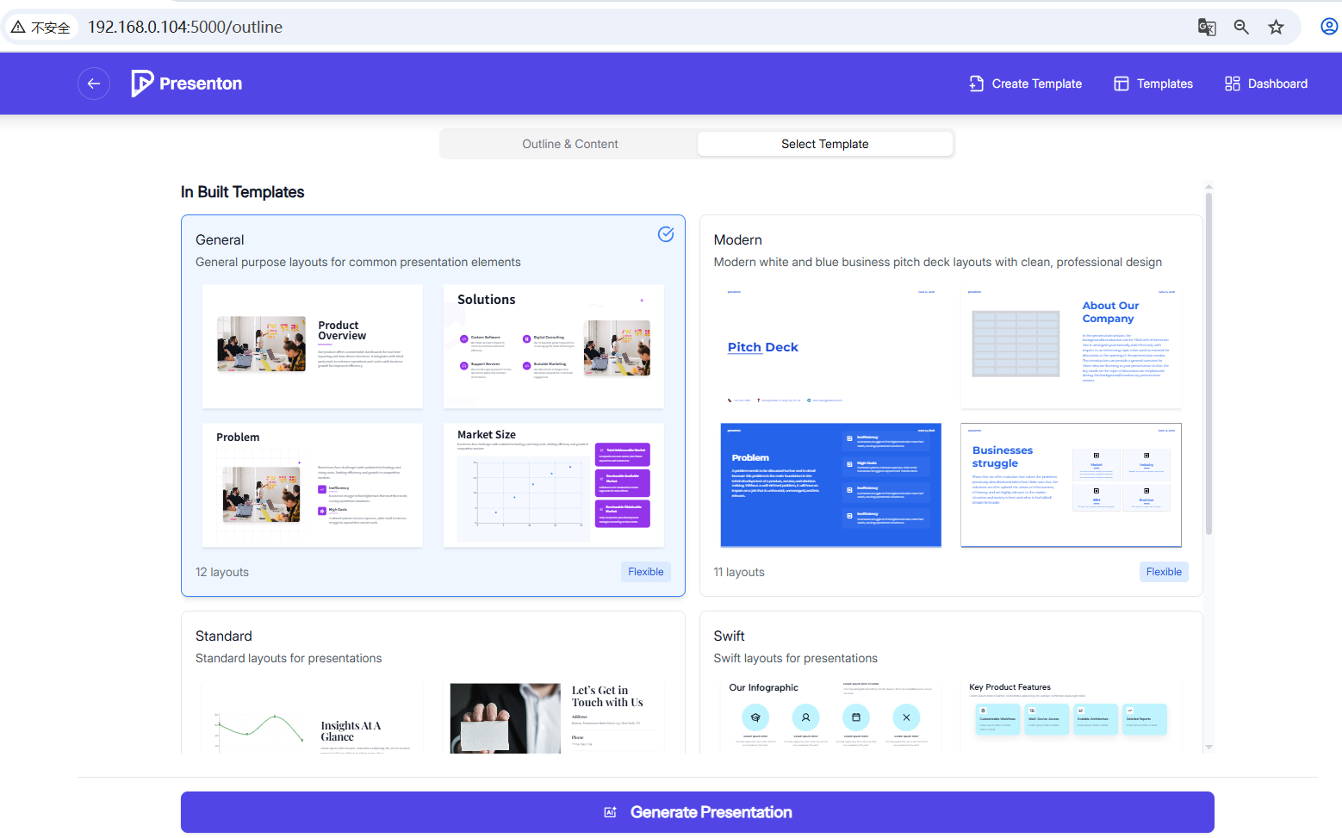The height and width of the screenshot is (838, 1342).
Task: Open Create Template page
Action: pyautogui.click(x=1025, y=84)
